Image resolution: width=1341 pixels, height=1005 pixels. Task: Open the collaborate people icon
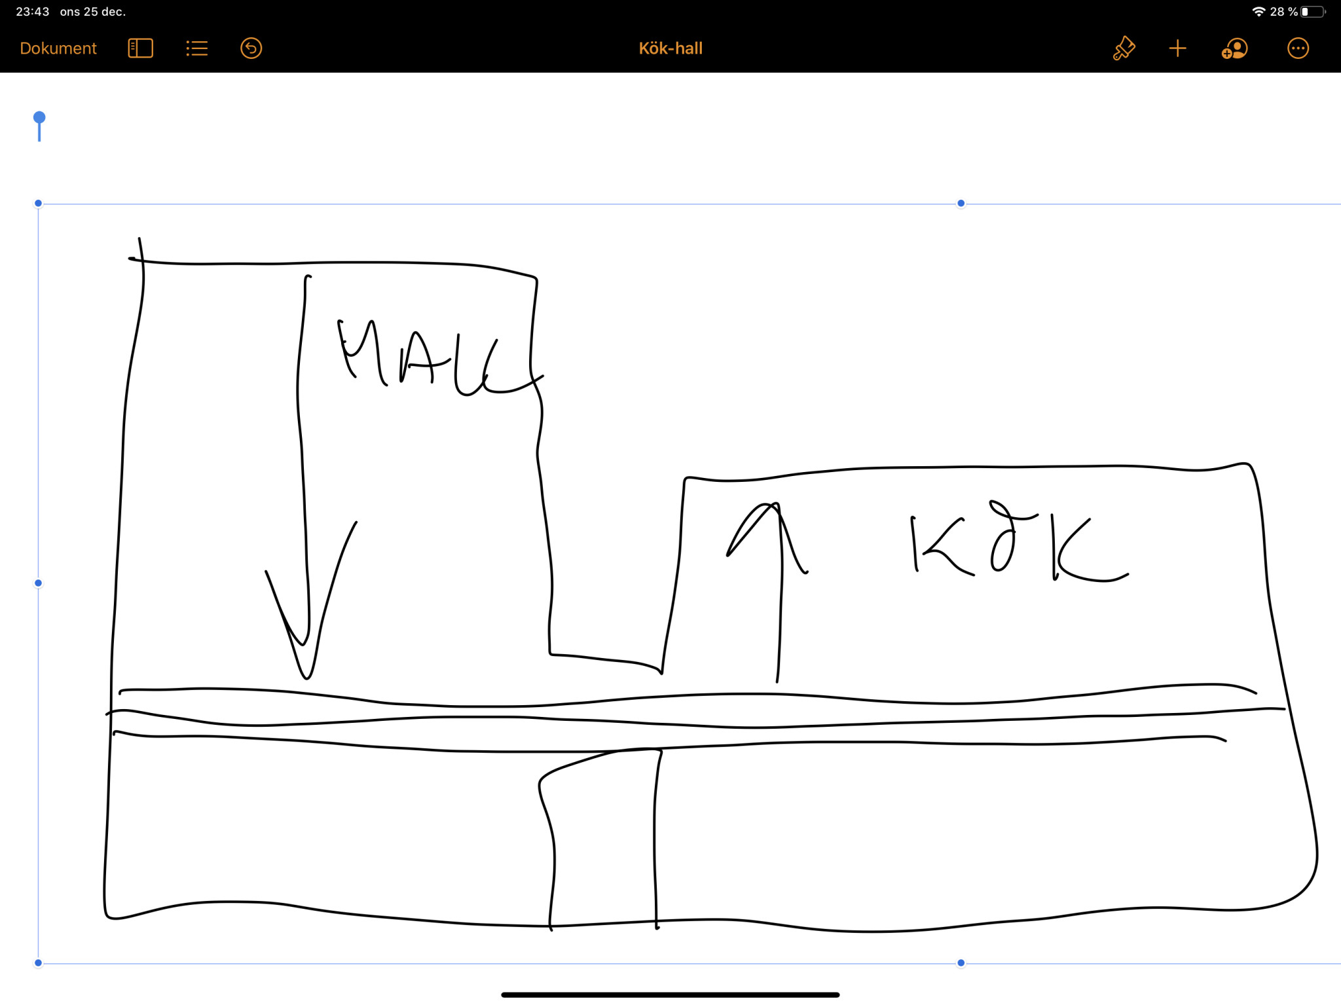[1234, 48]
